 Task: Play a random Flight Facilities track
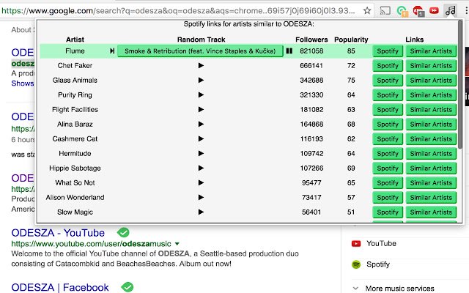201,109
